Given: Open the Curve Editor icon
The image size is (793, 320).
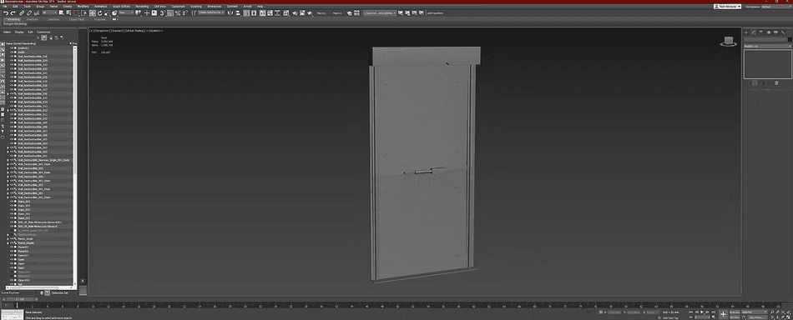Looking at the screenshot, I should pyautogui.click(x=270, y=12).
